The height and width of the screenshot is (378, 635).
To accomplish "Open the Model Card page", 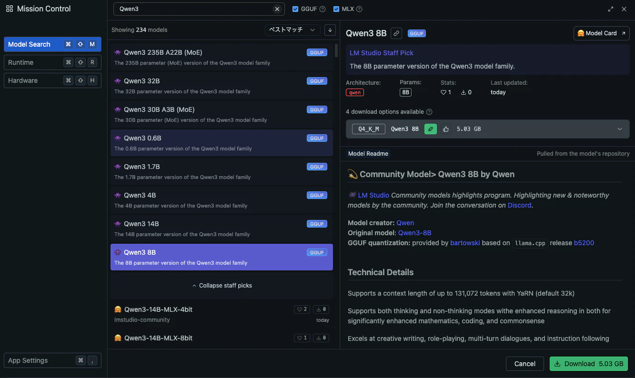I will pos(602,33).
